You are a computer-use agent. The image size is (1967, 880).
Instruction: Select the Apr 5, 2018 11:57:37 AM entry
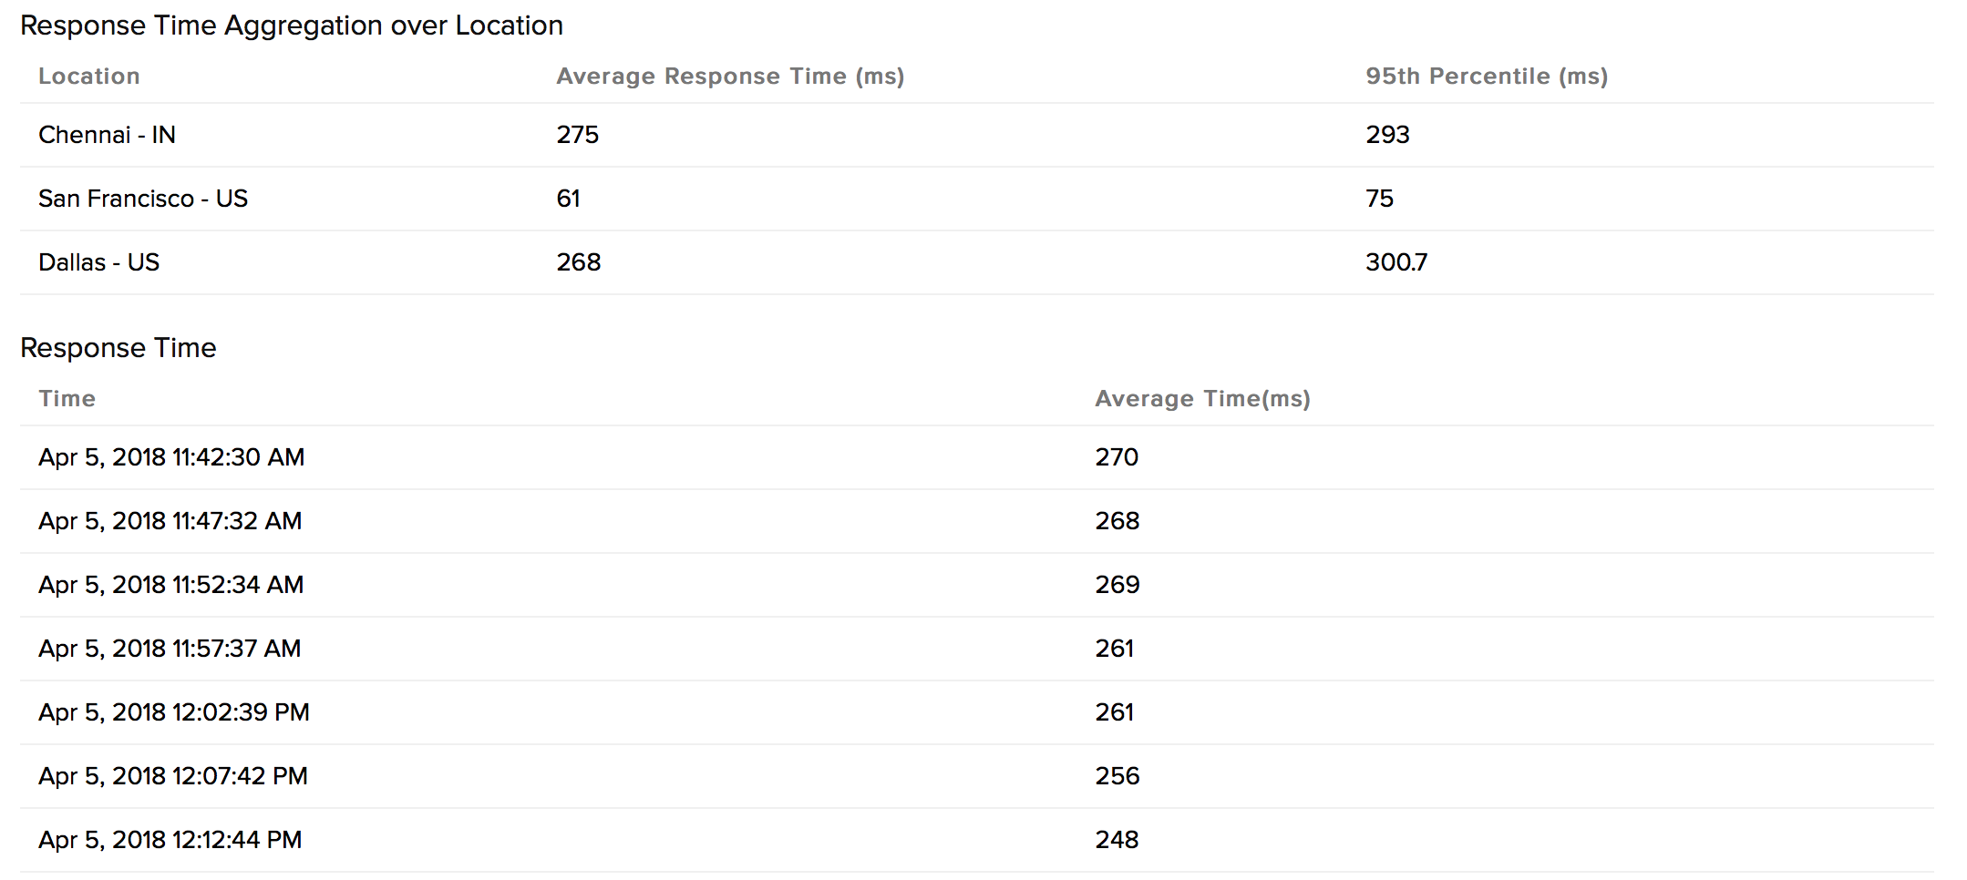[170, 649]
